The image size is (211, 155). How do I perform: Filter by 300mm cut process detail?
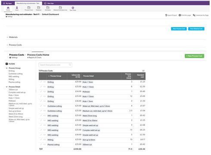click(x=13, y=90)
